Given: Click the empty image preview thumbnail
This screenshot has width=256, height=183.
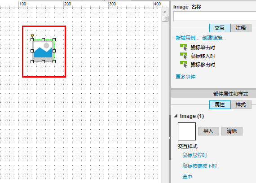Looking at the screenshot, I should pyautogui.click(x=187, y=131).
